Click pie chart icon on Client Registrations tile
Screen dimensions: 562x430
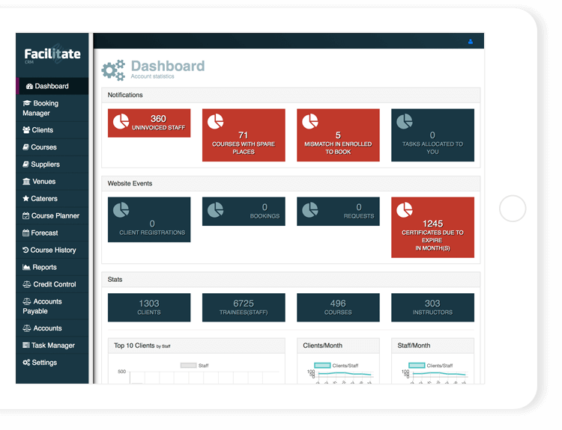coord(121,209)
